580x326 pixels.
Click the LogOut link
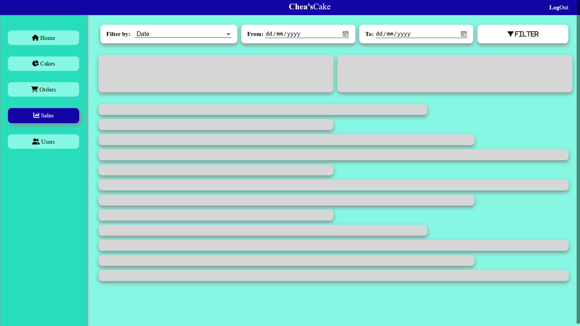[559, 8]
